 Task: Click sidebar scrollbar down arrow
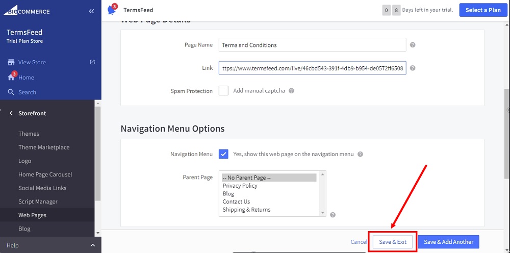[98, 233]
